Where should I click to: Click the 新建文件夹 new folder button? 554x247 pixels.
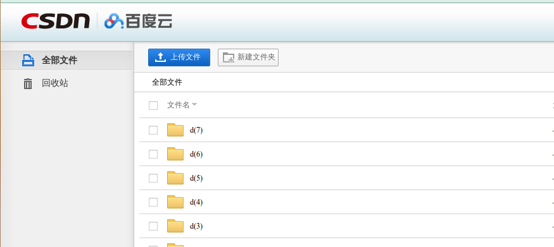(x=248, y=57)
